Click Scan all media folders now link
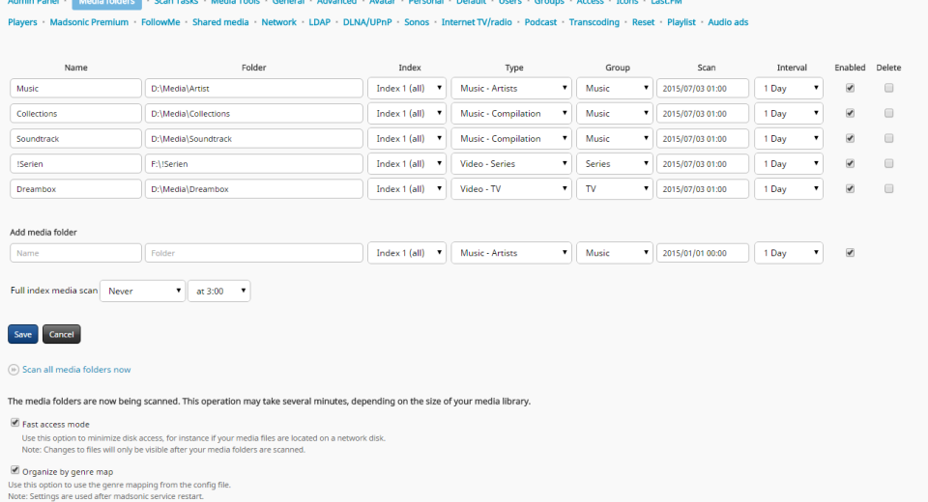This screenshot has width=928, height=502. tap(76, 370)
